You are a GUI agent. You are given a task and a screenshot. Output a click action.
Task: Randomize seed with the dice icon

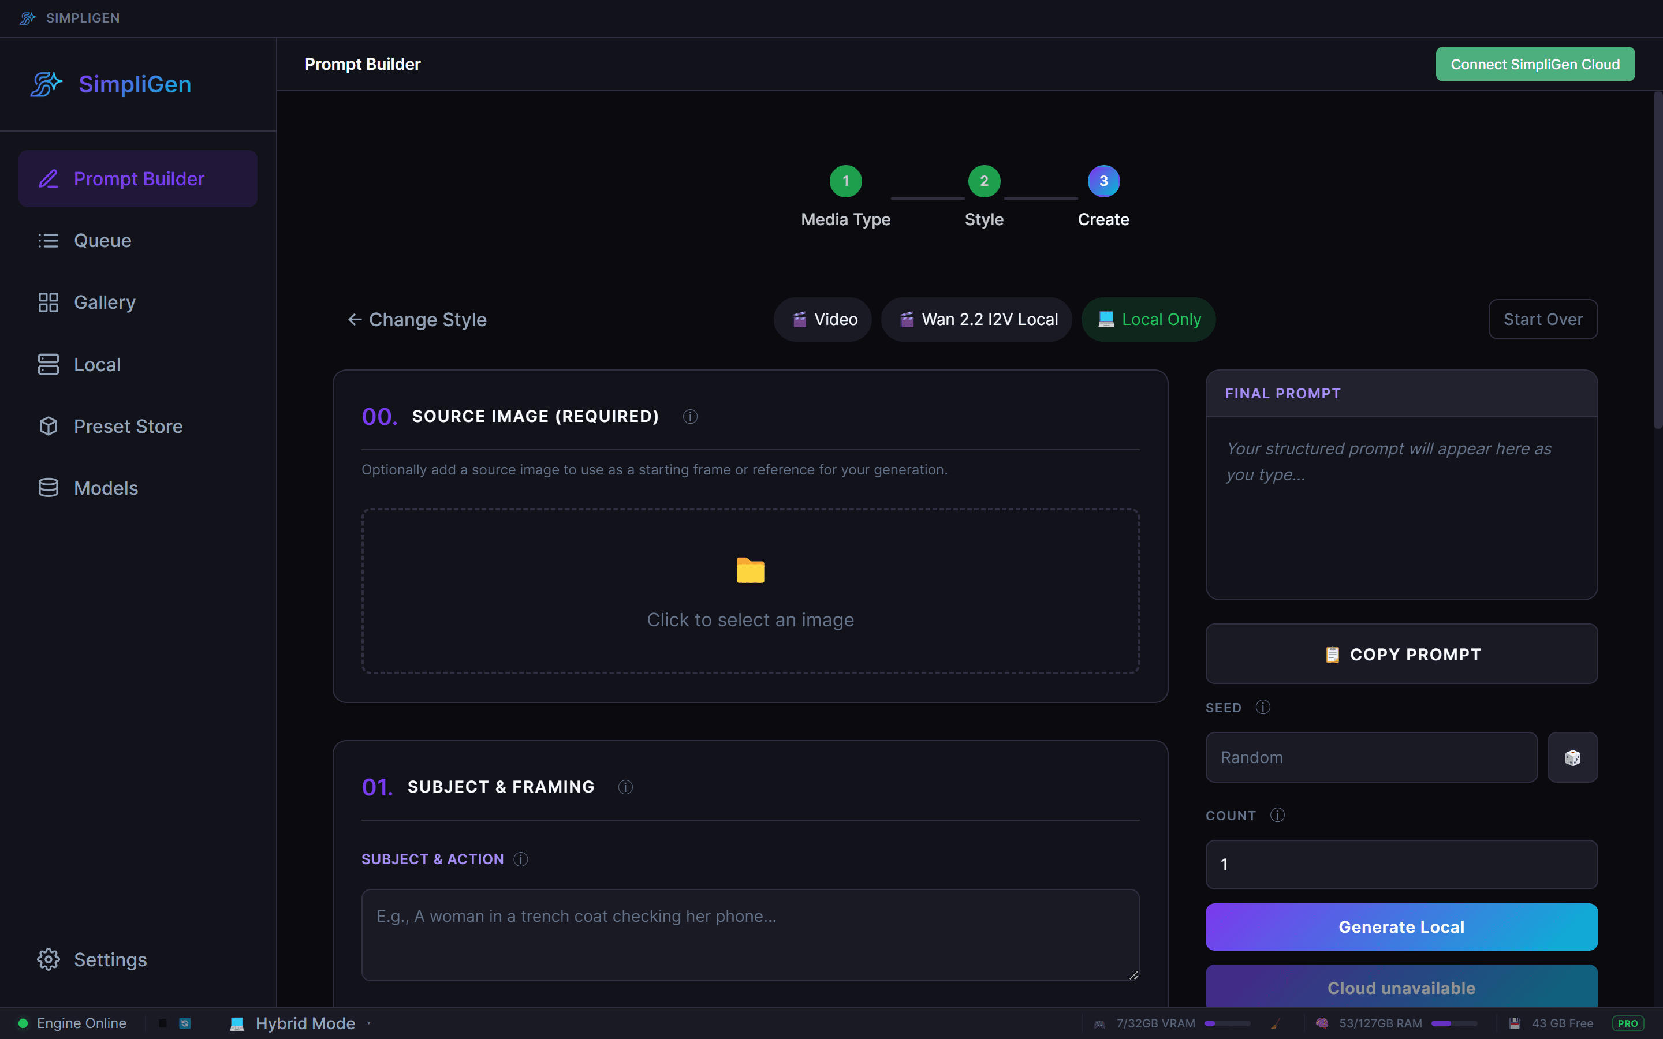point(1572,757)
